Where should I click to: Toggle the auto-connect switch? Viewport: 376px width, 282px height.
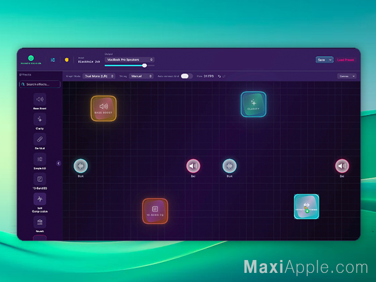tap(186, 76)
